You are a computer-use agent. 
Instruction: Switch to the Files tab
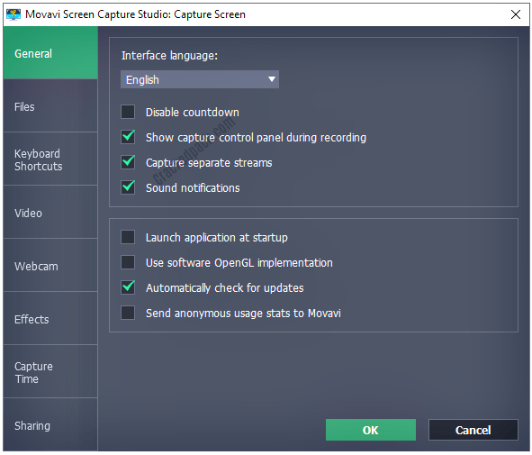[x=50, y=106]
